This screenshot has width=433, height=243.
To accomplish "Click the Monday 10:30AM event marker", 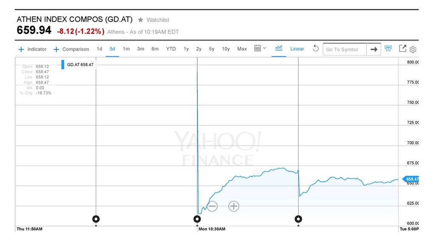I will pyautogui.click(x=197, y=219).
